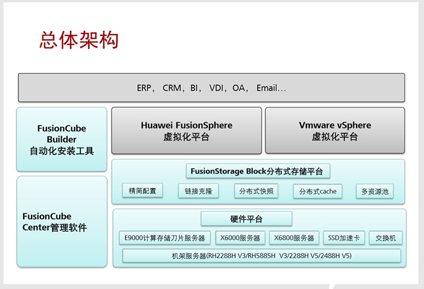
Task: Click the X6000服务器 box
Action: [240, 238]
